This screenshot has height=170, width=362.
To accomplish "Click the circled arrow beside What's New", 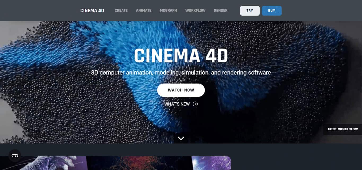I will tap(195, 104).
